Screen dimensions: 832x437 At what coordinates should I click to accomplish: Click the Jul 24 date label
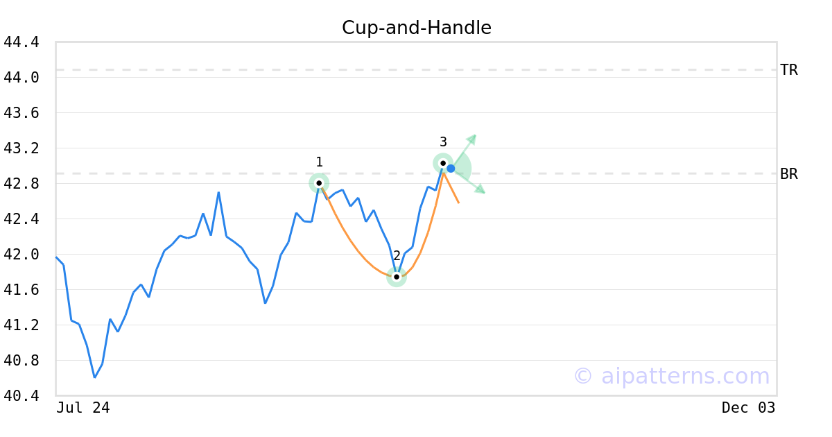83,408
